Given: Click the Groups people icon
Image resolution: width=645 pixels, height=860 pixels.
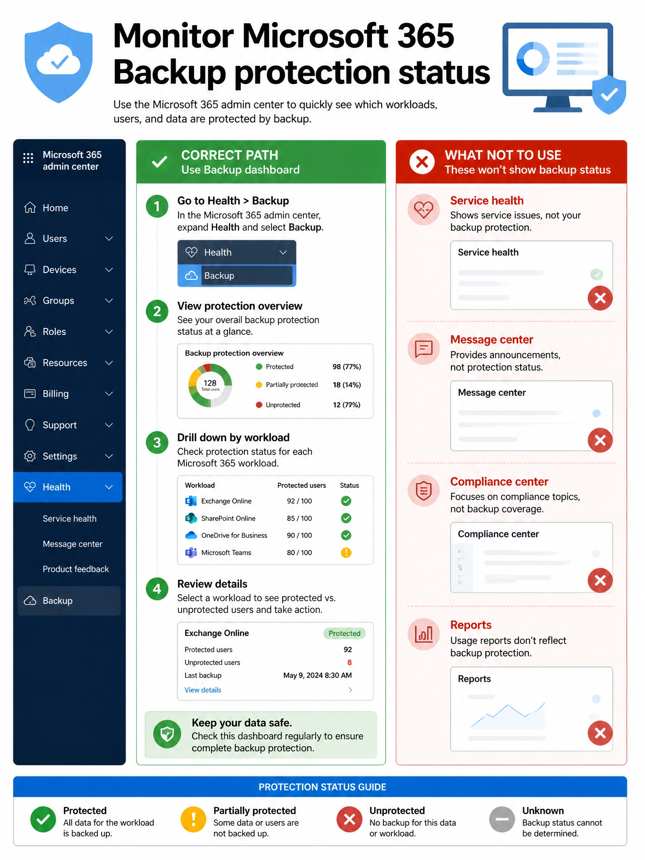Looking at the screenshot, I should click(30, 301).
